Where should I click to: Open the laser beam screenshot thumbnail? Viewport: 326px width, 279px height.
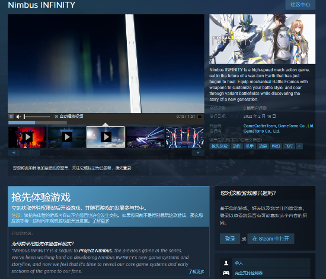pos(145,137)
